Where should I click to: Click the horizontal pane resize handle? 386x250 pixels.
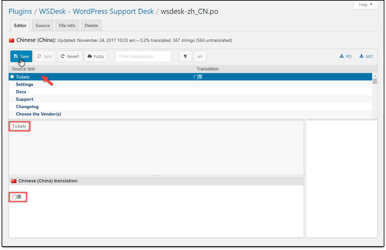tap(156, 176)
